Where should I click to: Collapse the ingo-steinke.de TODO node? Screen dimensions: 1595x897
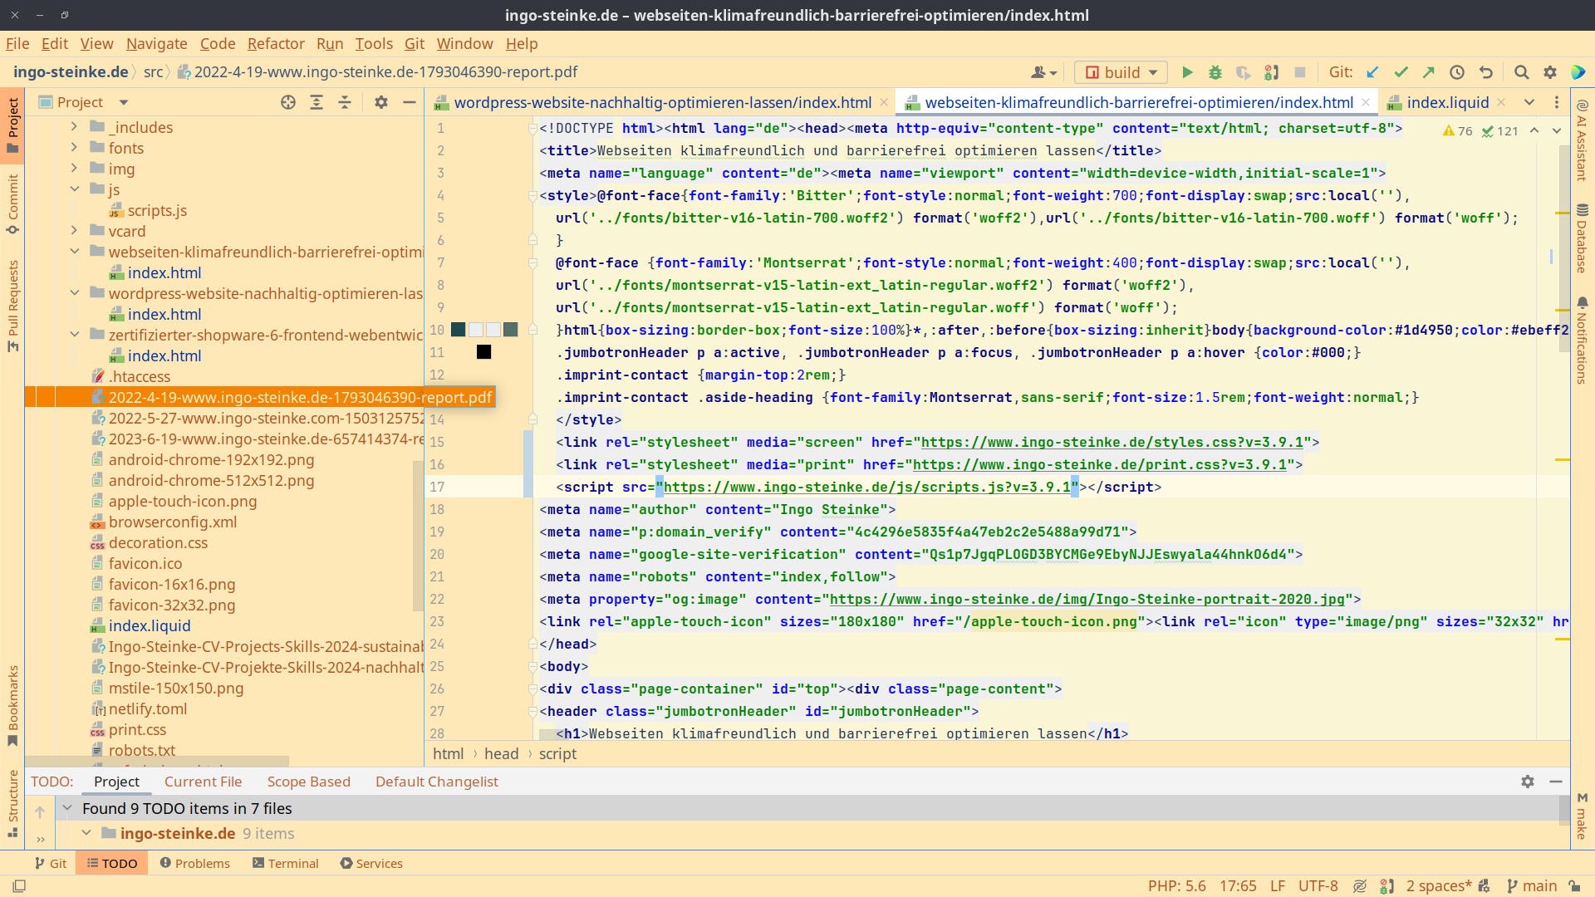(x=86, y=833)
